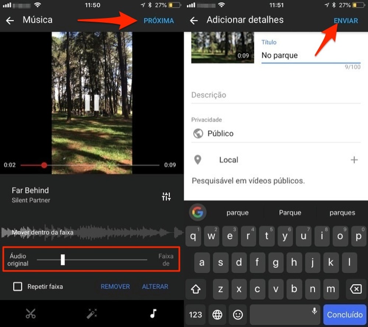Tap the Concluído keyboard button
This screenshot has width=368, height=327.
click(x=345, y=314)
